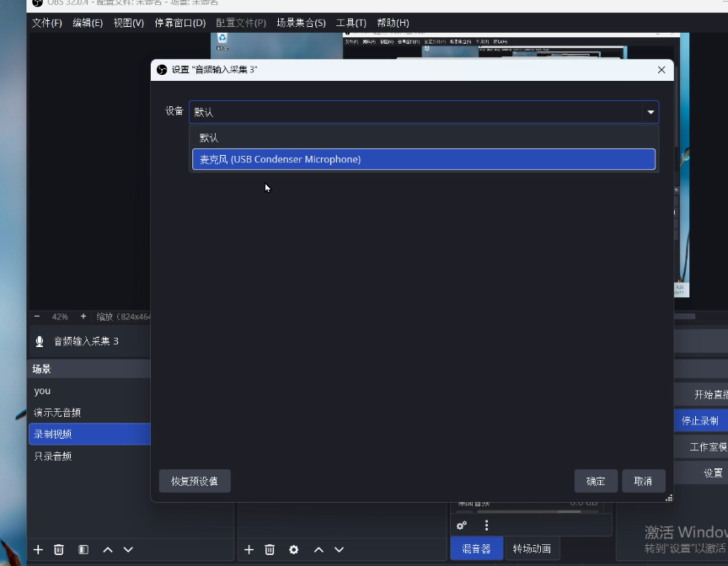The image size is (728, 566).
Task: Select the 'you' scene
Action: 89,391
